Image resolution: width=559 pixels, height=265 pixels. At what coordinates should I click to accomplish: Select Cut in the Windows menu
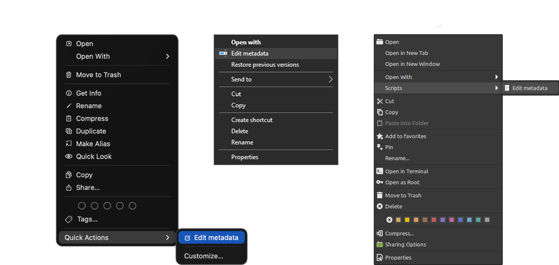pyautogui.click(x=236, y=94)
